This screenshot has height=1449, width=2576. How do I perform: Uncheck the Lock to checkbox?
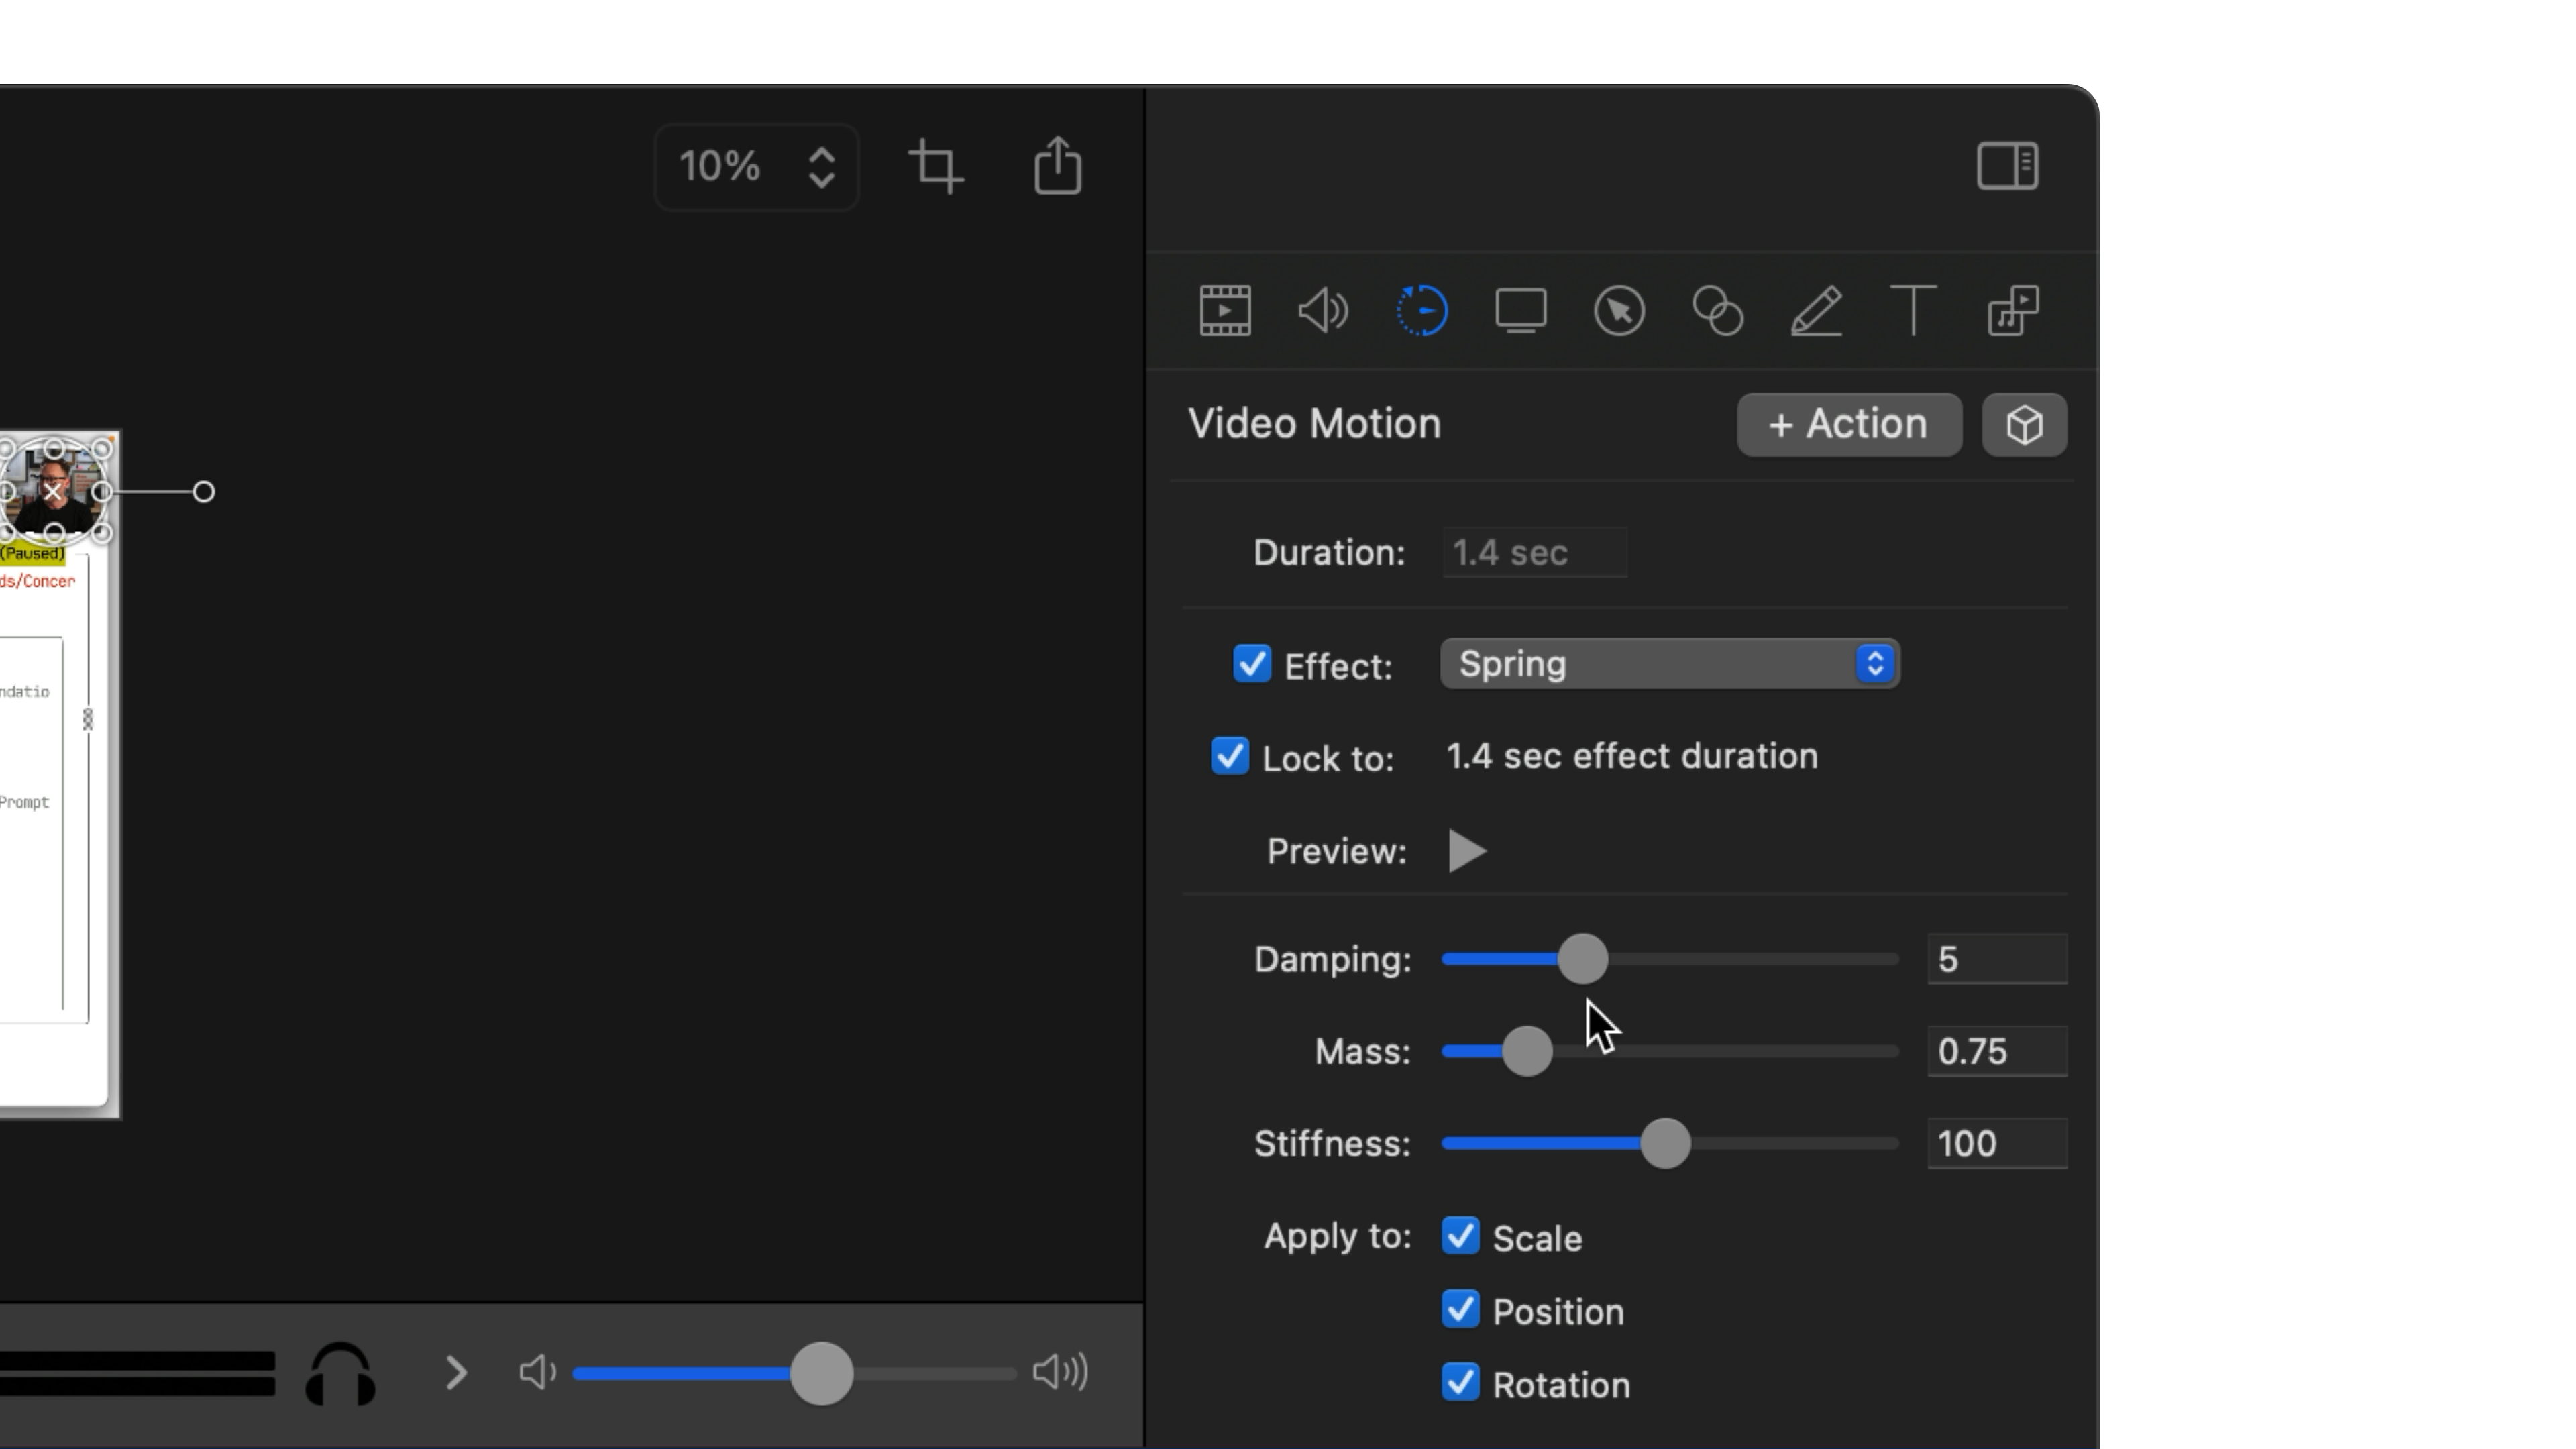[x=1230, y=756]
